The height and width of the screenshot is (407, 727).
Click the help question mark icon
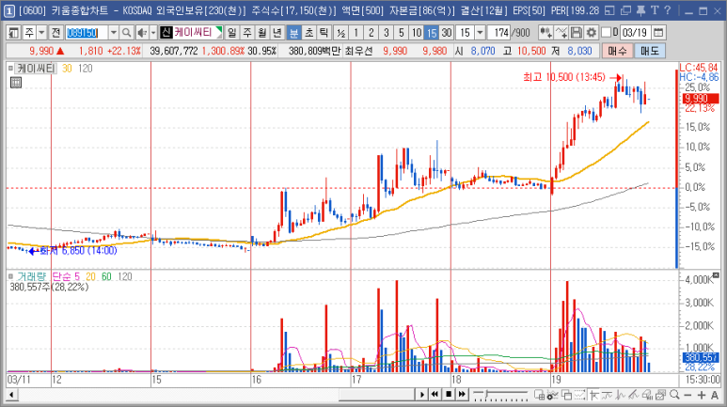[x=668, y=10]
